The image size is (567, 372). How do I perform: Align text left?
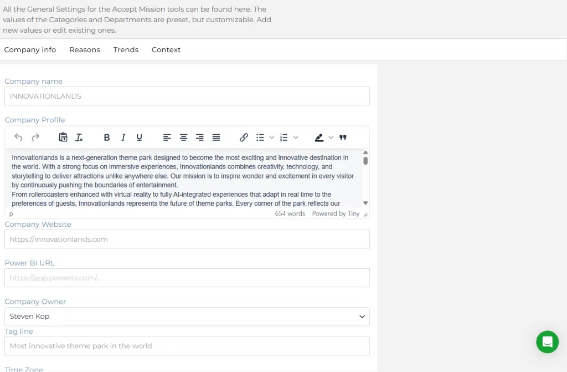pos(167,137)
